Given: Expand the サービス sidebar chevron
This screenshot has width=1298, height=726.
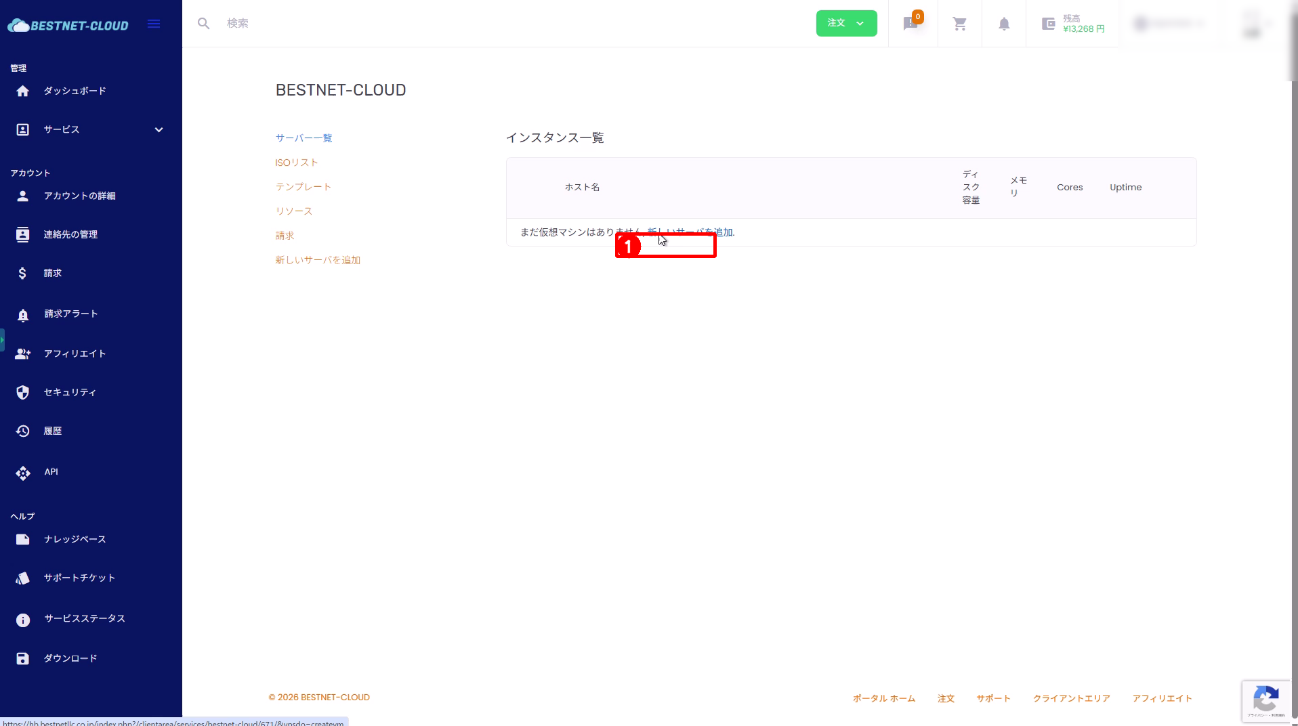Looking at the screenshot, I should click(x=159, y=130).
